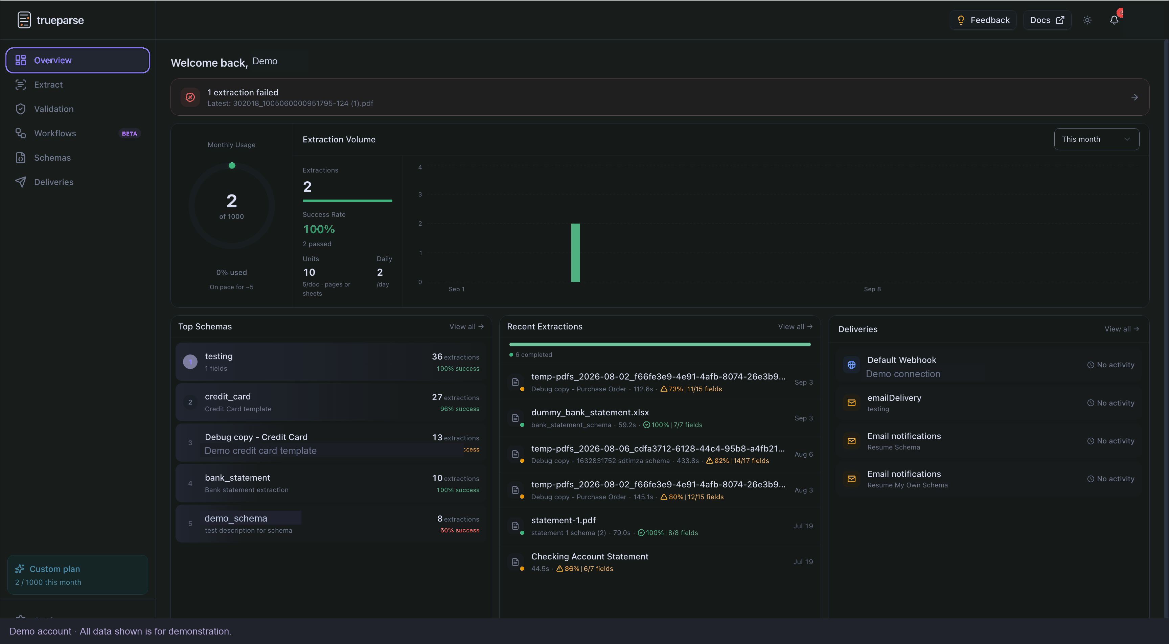Open the Extract section
Image resolution: width=1169 pixels, height=644 pixels.
(77, 85)
